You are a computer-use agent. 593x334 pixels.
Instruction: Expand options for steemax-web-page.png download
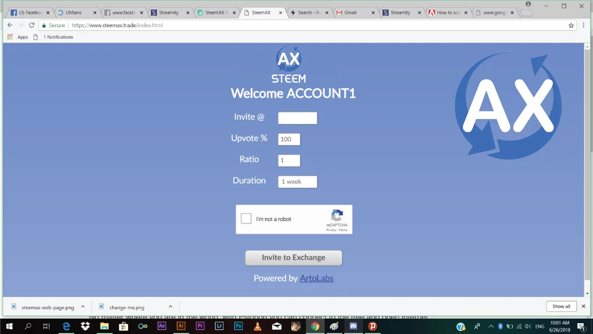(x=83, y=307)
